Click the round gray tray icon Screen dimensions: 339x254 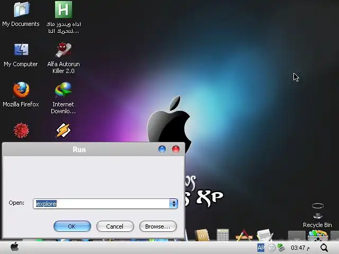pos(272,248)
